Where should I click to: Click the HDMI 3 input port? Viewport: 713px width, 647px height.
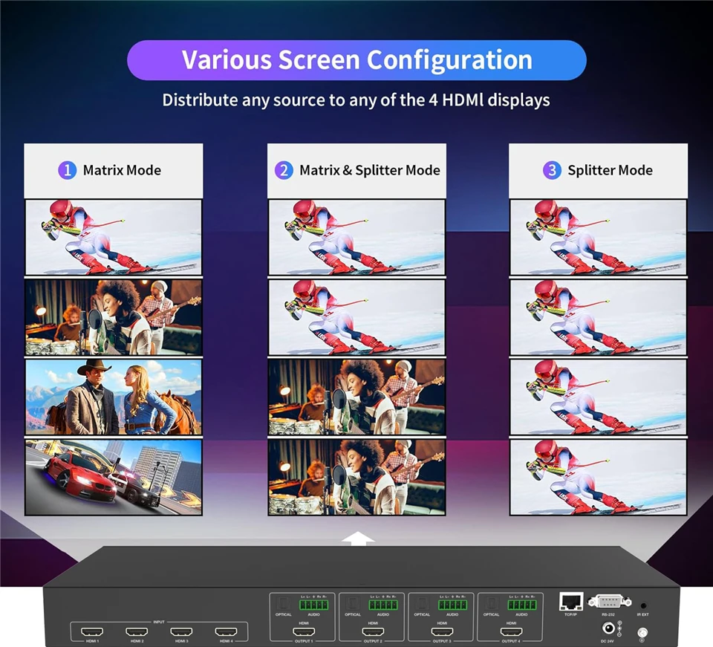pos(180,632)
